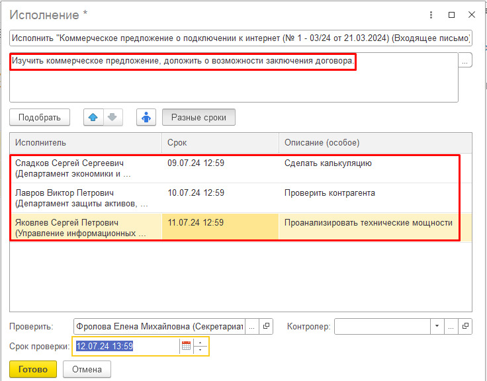Expand the Контролер dropdown arrow
The height and width of the screenshot is (381, 487).
(x=436, y=326)
